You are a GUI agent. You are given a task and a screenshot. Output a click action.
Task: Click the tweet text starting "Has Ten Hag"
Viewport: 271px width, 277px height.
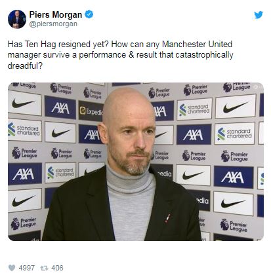tap(121, 55)
